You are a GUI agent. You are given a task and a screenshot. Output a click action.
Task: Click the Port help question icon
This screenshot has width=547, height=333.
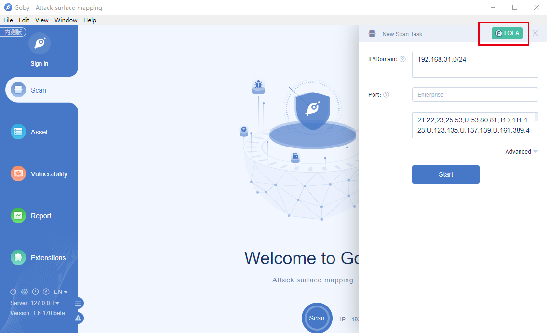(386, 94)
